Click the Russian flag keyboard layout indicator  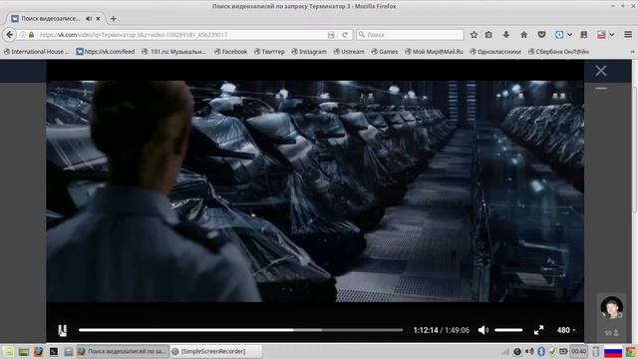(613, 352)
